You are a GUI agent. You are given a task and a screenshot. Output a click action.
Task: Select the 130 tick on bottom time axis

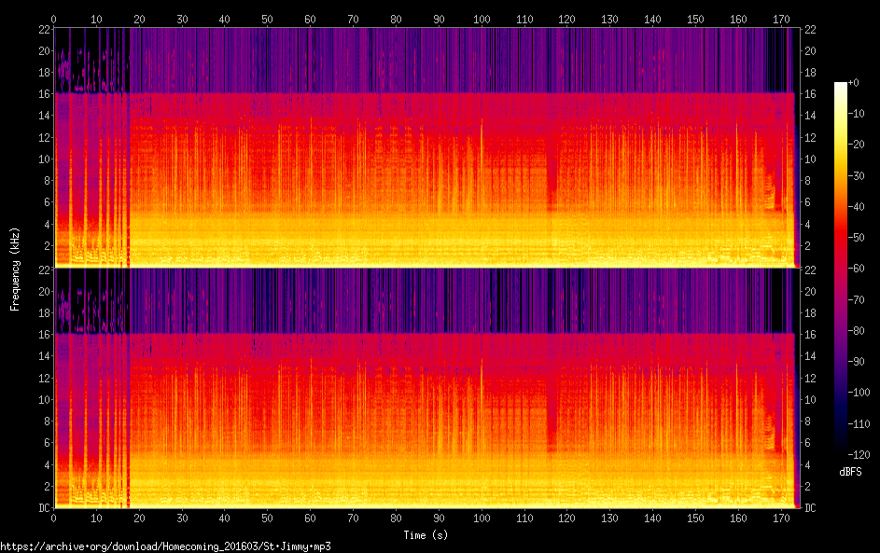click(x=609, y=518)
